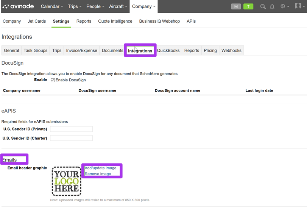The height and width of the screenshot is (207, 307).
Task: Click the DocuSign section heading
Action: 12,63
